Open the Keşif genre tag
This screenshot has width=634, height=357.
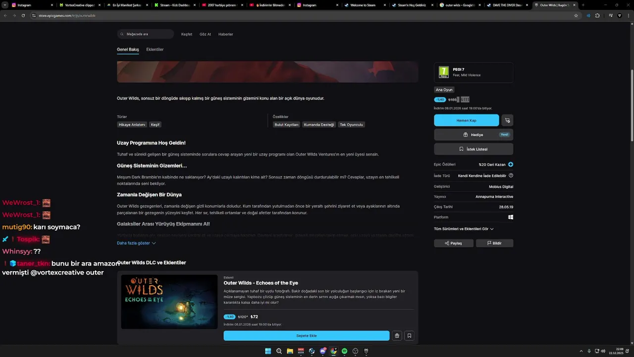(156, 125)
